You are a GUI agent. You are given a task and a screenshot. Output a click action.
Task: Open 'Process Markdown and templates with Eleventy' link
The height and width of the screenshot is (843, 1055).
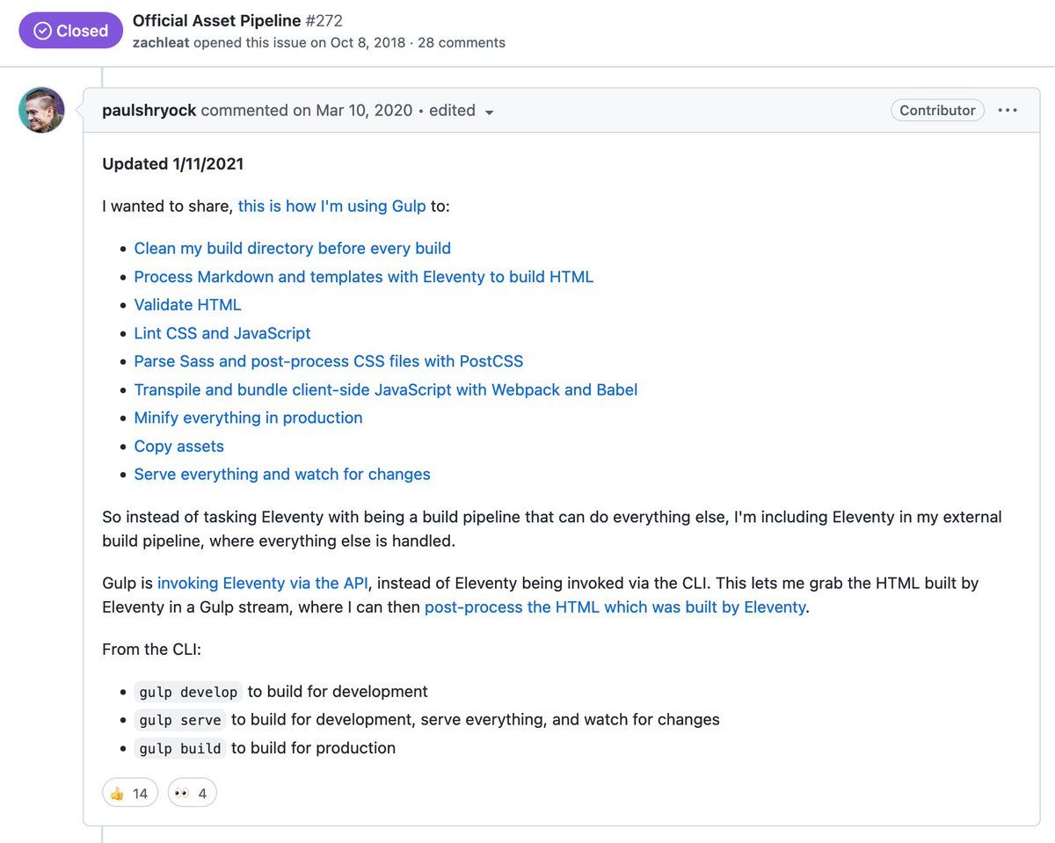[x=363, y=276]
